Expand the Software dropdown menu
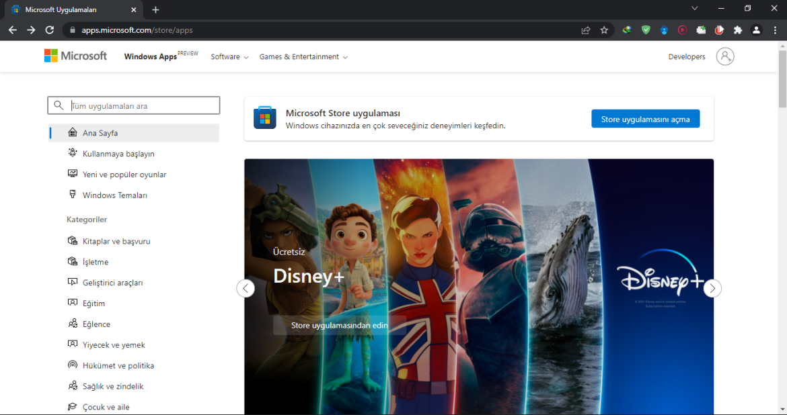787x415 pixels. click(230, 56)
